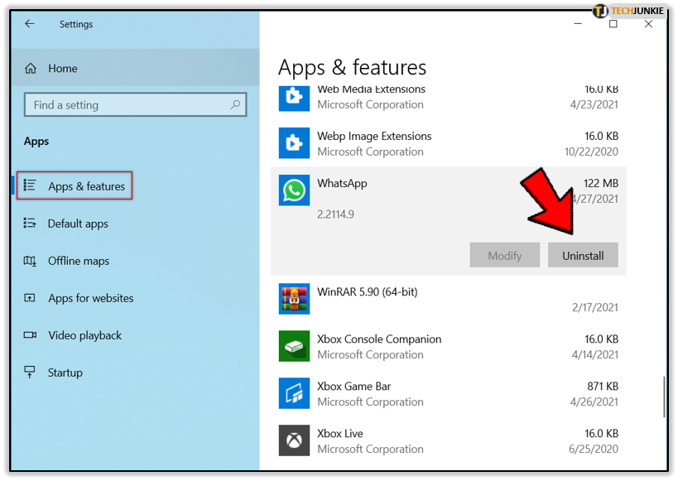The width and height of the screenshot is (678, 481).
Task: Click the Xbox Live icon
Action: pos(294,440)
